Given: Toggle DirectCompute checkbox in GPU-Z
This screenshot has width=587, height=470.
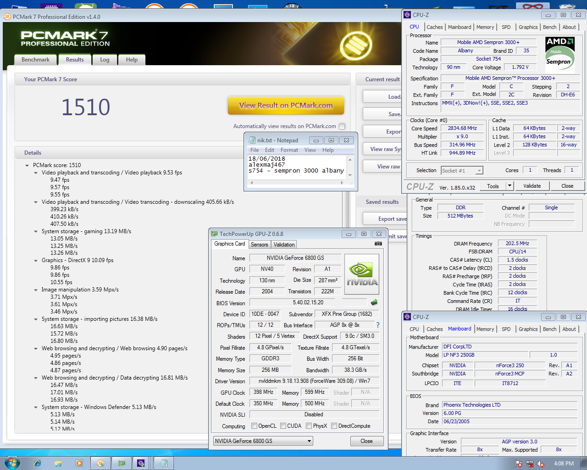Looking at the screenshot, I should tap(334, 426).
